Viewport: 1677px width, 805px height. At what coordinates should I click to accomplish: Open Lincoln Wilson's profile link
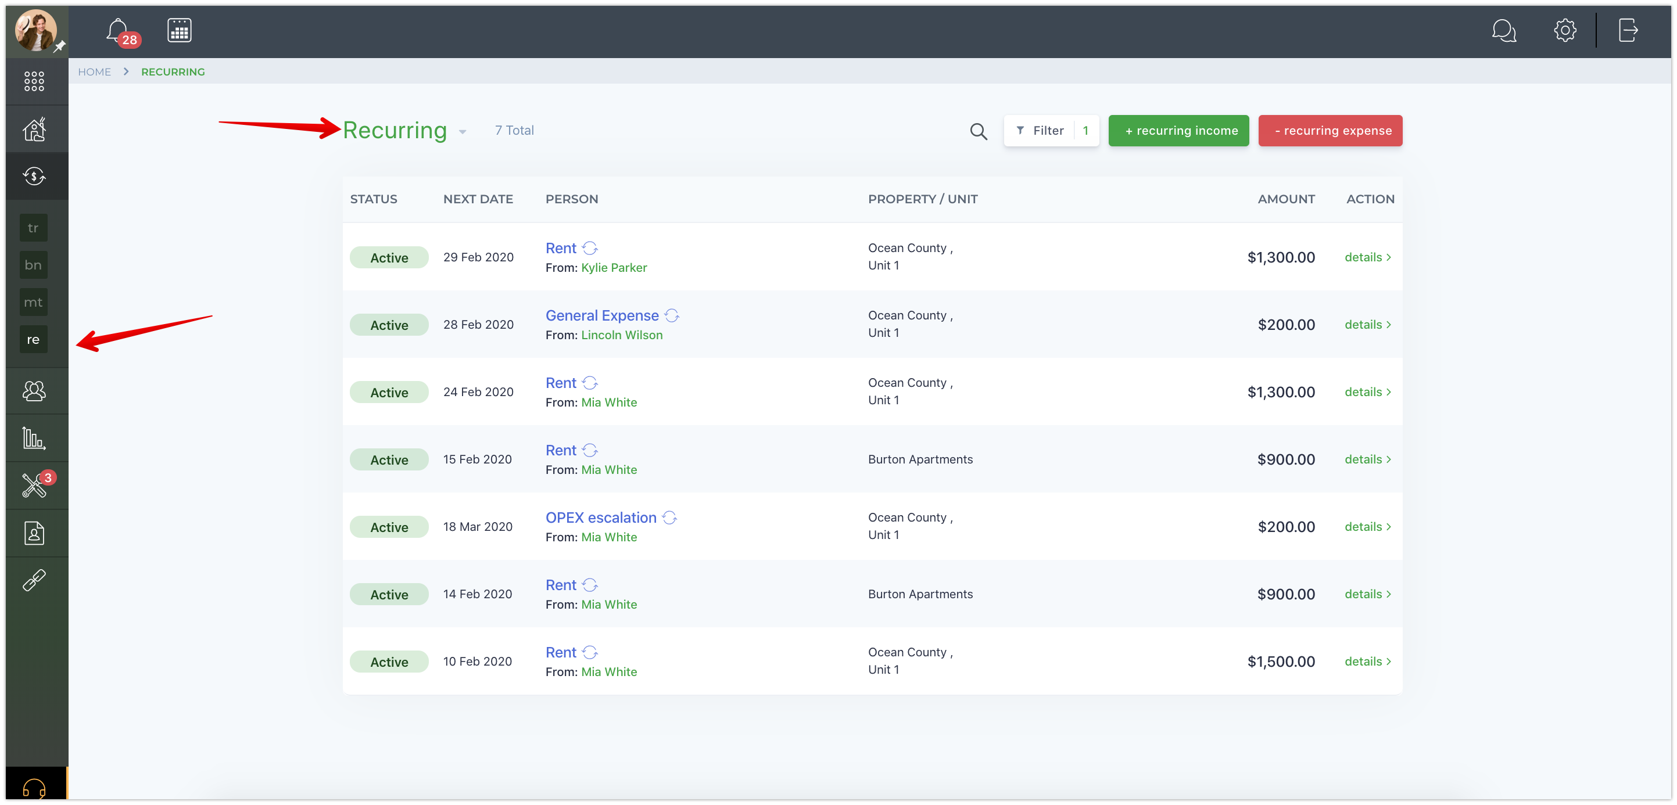pyautogui.click(x=622, y=335)
